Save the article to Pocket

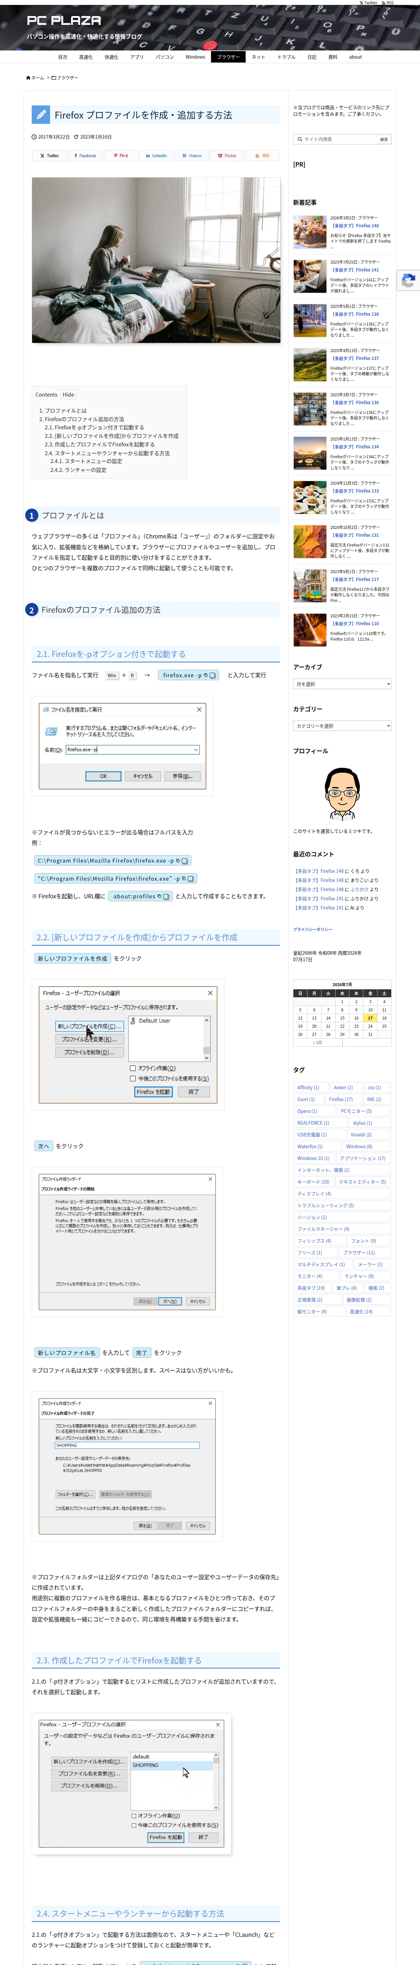(227, 156)
